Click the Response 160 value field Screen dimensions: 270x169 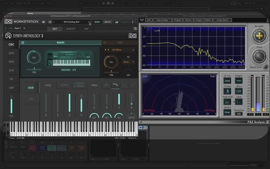tap(239, 114)
